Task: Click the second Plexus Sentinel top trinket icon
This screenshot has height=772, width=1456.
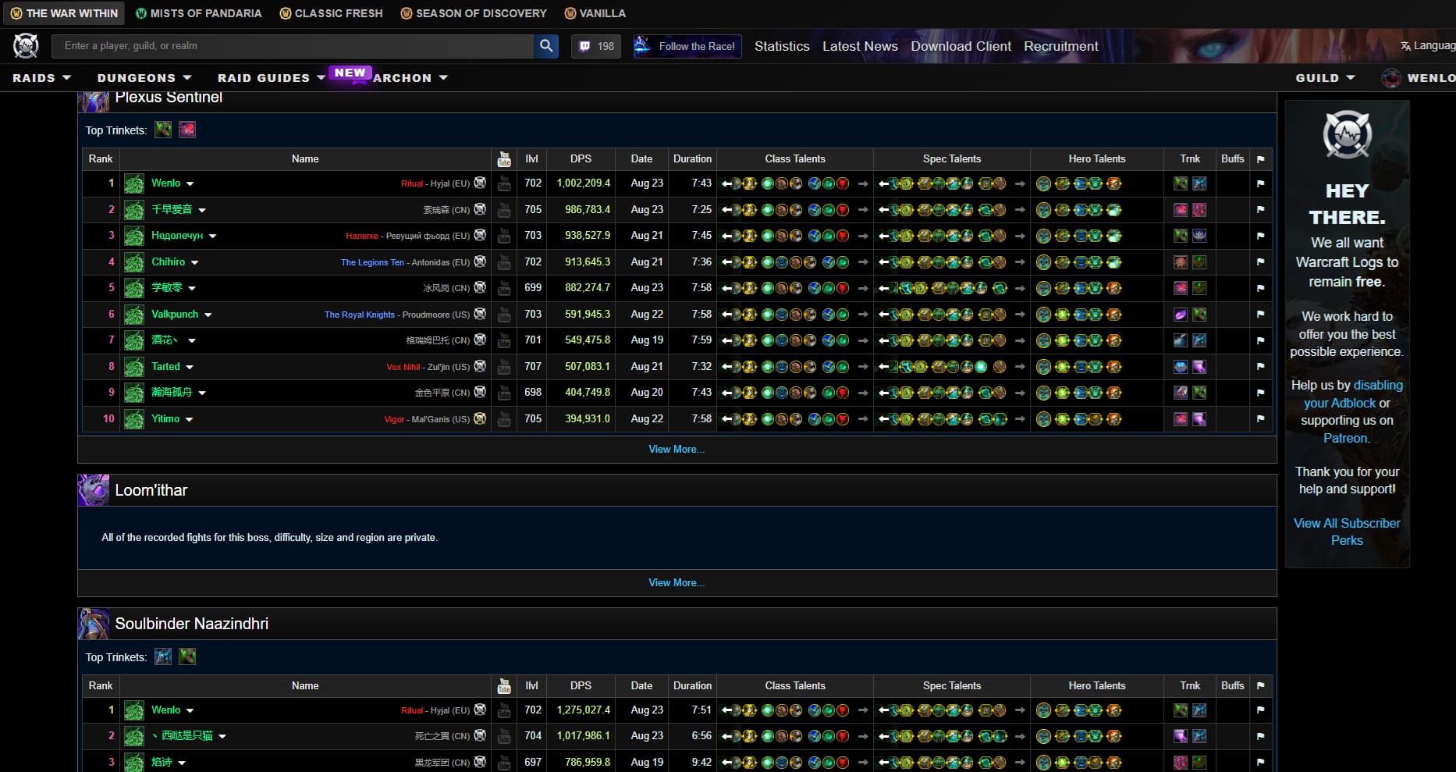Action: 187,130
